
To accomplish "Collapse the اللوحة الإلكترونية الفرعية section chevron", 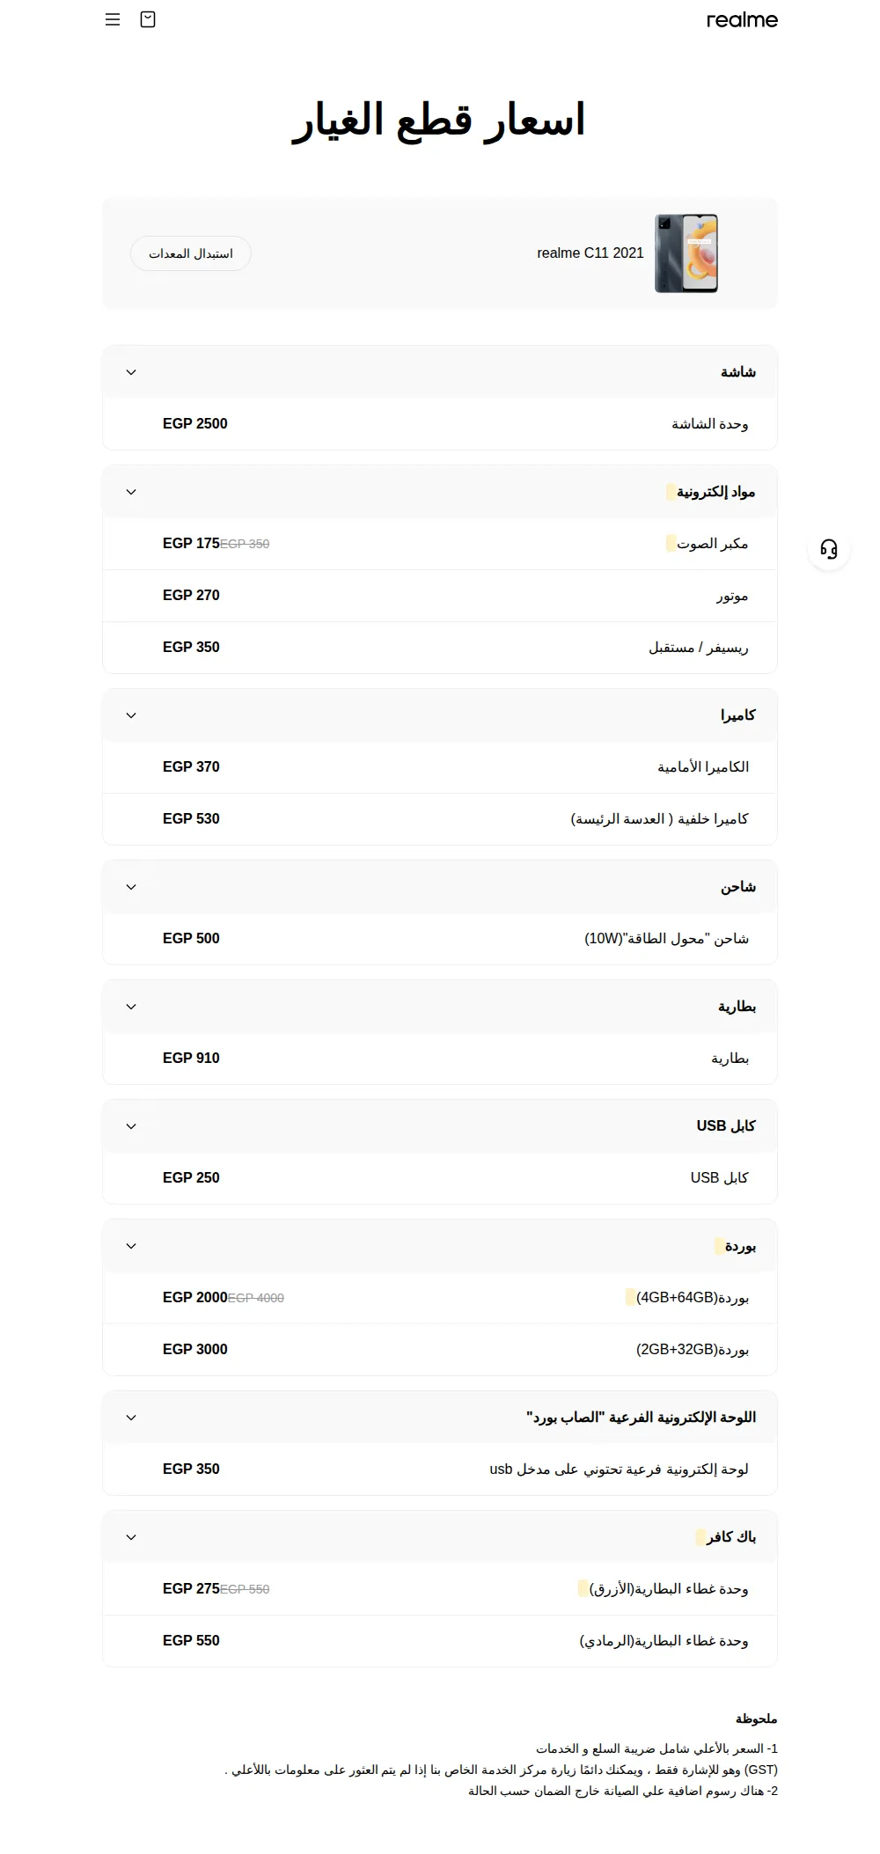I will [131, 1418].
